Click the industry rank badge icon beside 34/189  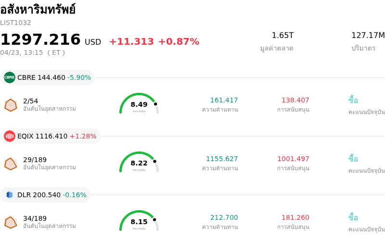click(11, 222)
